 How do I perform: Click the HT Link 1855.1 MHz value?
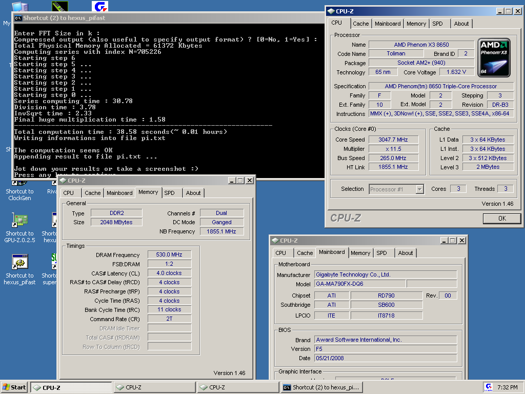pyautogui.click(x=393, y=167)
